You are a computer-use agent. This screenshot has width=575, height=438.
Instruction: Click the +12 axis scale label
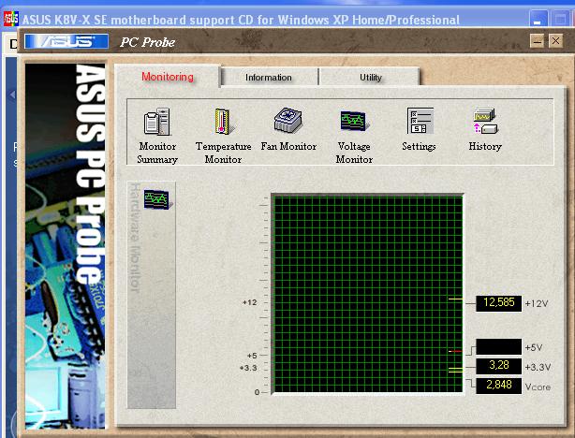[250, 302]
